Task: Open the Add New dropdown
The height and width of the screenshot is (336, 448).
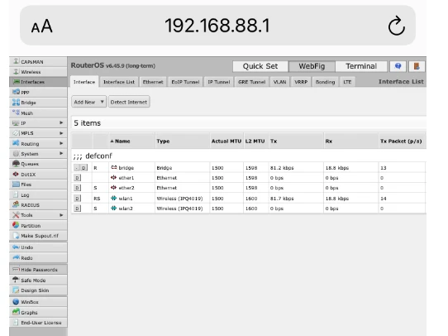Action: [89, 102]
